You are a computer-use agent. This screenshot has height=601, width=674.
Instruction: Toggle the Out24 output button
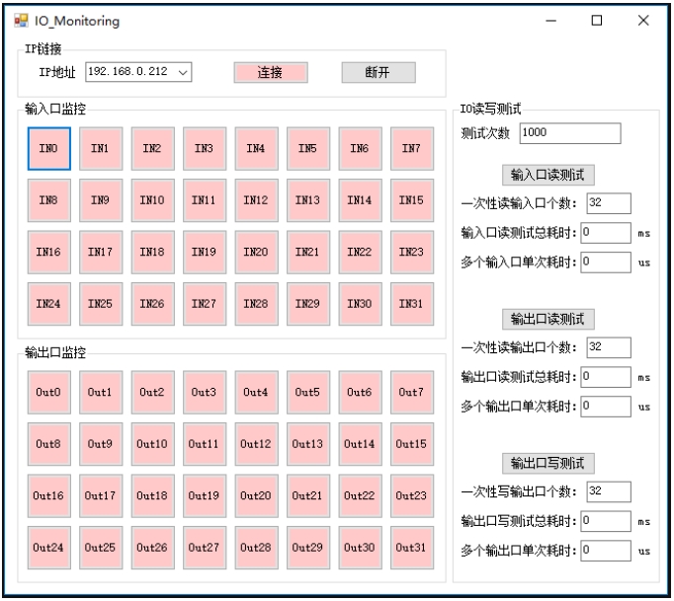49,548
